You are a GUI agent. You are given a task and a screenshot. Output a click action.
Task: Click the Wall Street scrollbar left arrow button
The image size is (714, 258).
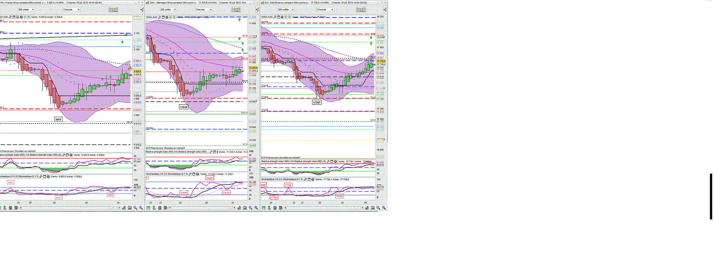pyautogui.click(x=285, y=208)
